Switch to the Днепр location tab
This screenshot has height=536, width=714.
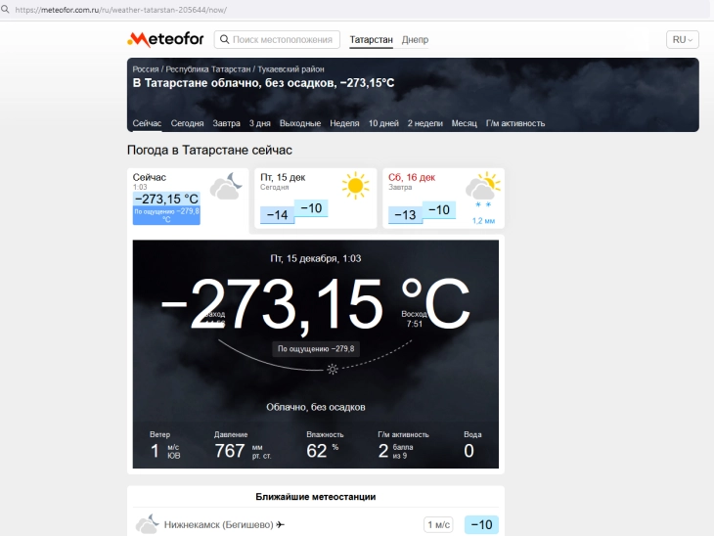click(415, 40)
